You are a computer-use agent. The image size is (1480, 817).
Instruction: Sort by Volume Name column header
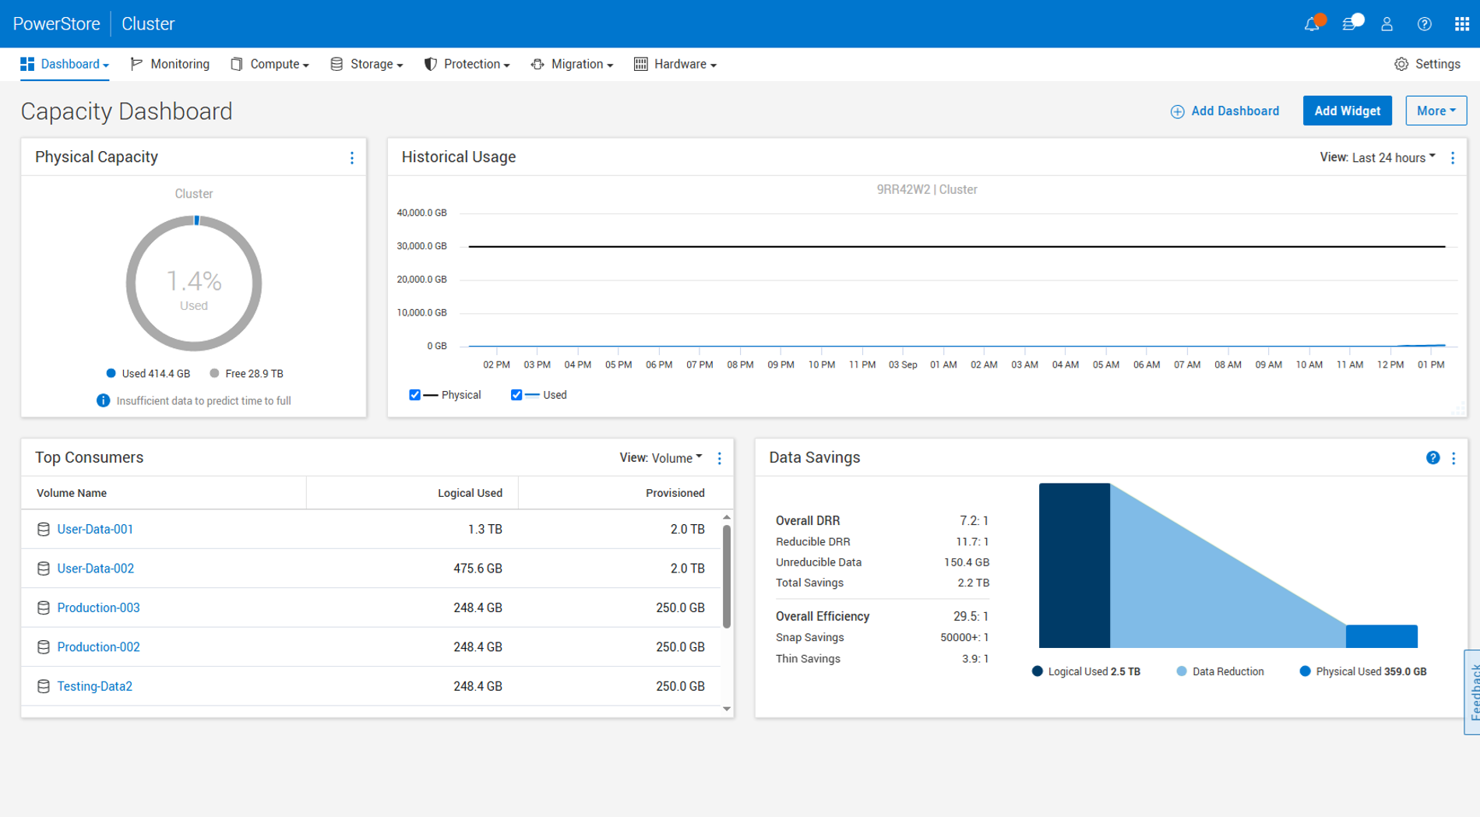tap(72, 493)
